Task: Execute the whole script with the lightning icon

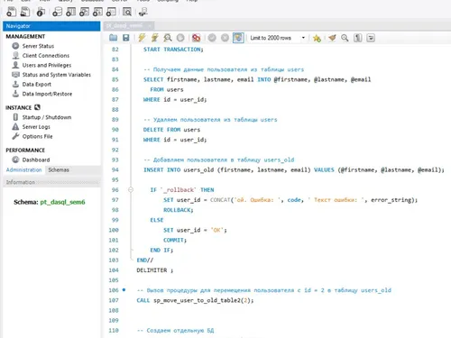Action: [x=142, y=38]
